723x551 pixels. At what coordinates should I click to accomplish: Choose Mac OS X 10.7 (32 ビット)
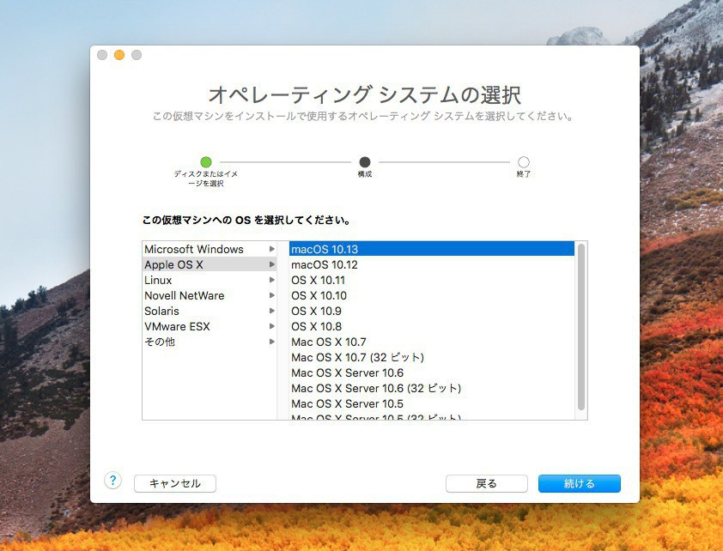(x=432, y=357)
